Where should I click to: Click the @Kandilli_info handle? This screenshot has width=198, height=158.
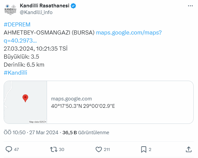click(36, 12)
